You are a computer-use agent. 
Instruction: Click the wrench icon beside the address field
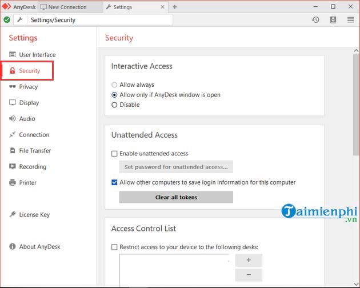tap(20, 20)
